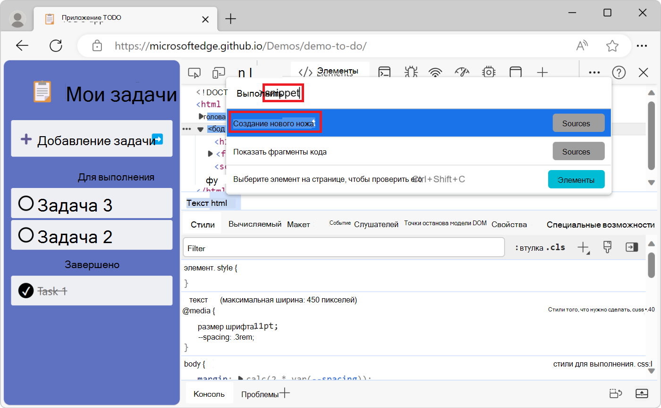Click the browser back arrow

22,45
